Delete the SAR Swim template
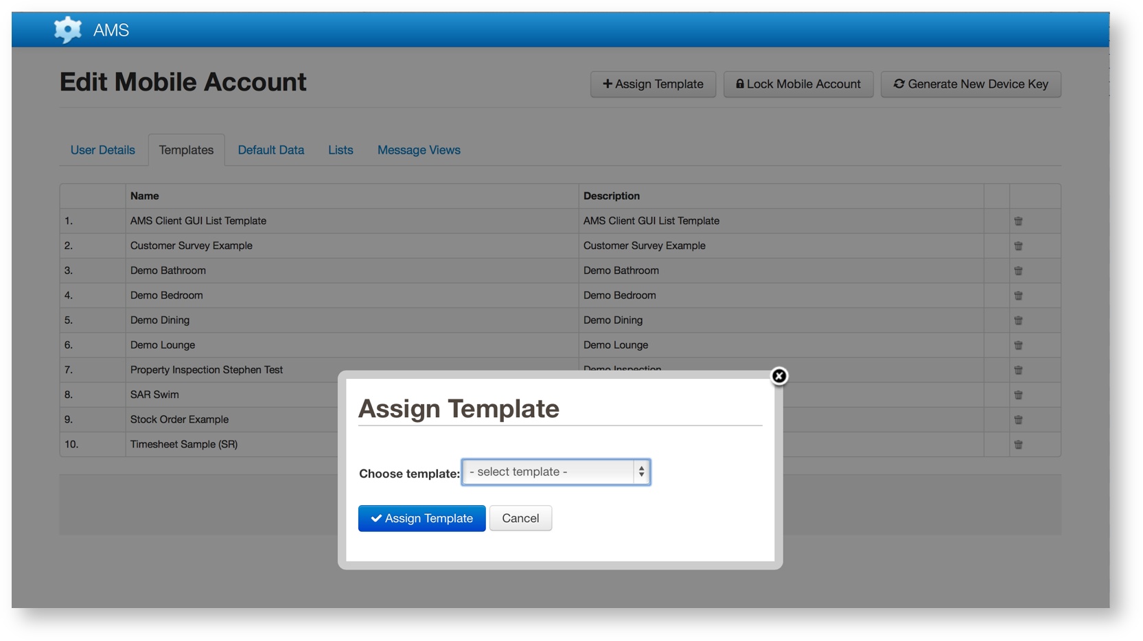This screenshot has width=1143, height=641. coord(1018,395)
